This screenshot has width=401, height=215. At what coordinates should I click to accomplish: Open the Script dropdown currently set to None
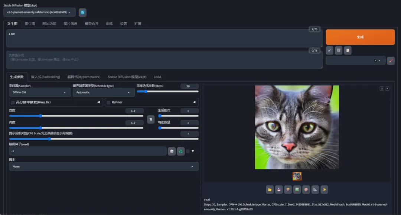click(103, 166)
